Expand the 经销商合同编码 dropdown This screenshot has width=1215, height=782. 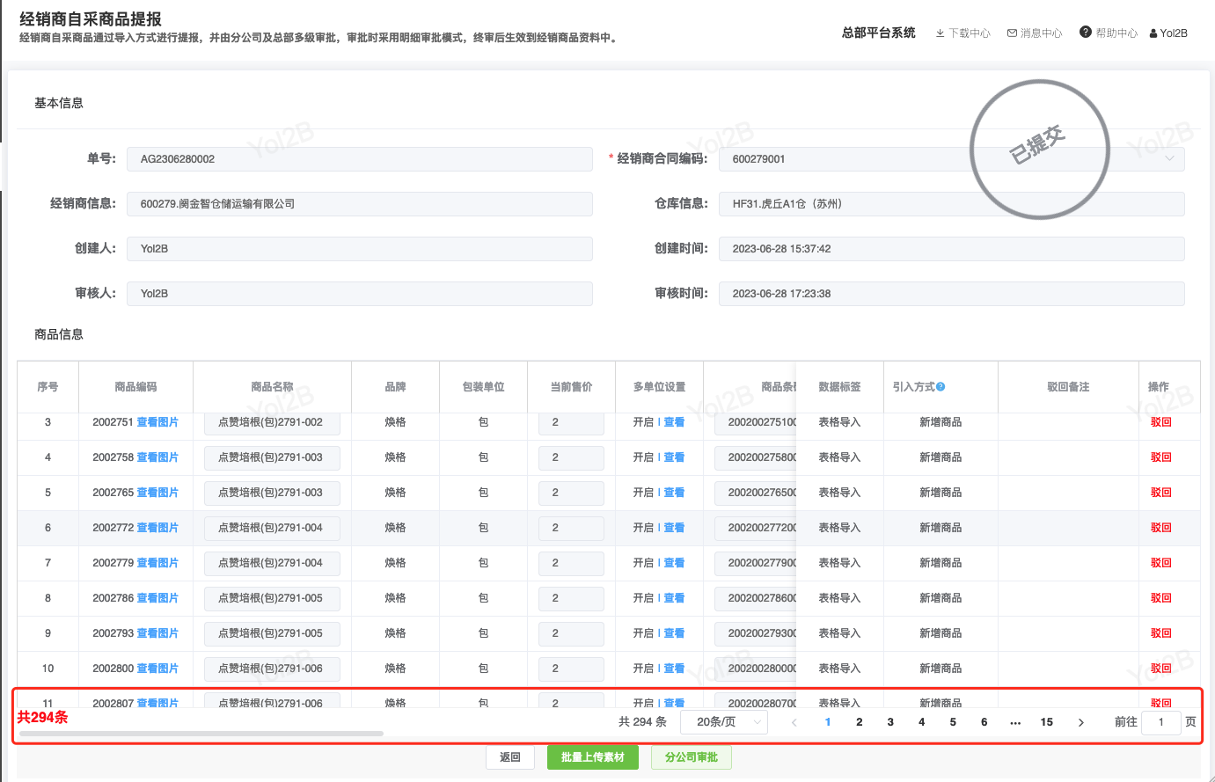coord(1169,159)
